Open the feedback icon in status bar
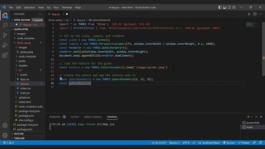Viewport: 265px width, 149px height. [254, 143]
